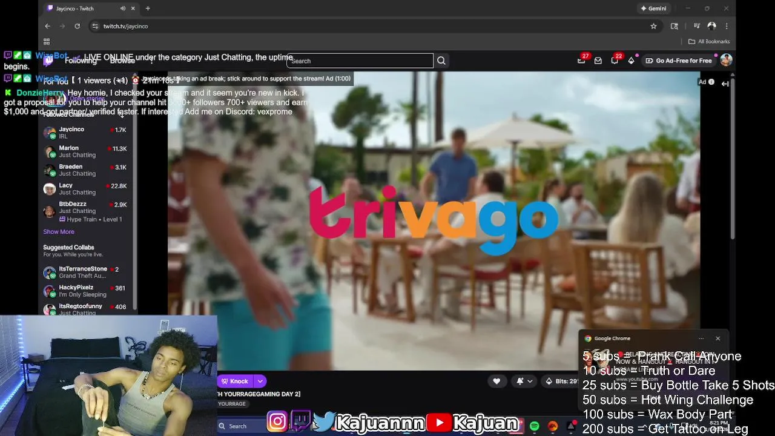
Task: Click the Twitch search magnifier button
Action: click(441, 61)
